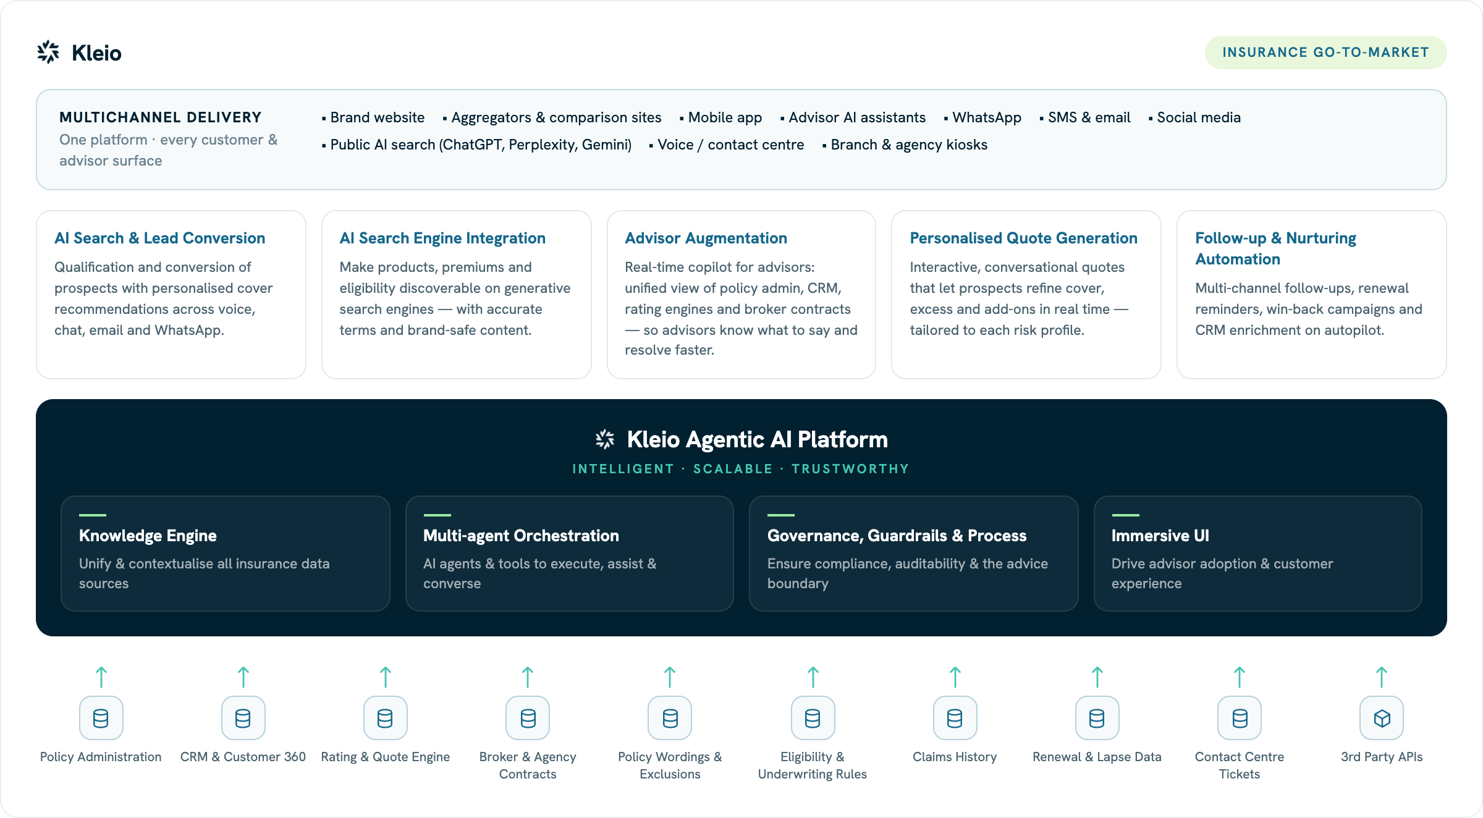Click Branch & agency kiosks channel
This screenshot has height=818, width=1483.
[905, 145]
